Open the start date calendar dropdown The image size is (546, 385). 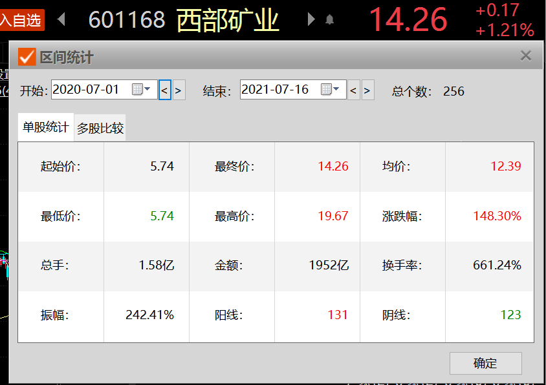pyautogui.click(x=141, y=90)
